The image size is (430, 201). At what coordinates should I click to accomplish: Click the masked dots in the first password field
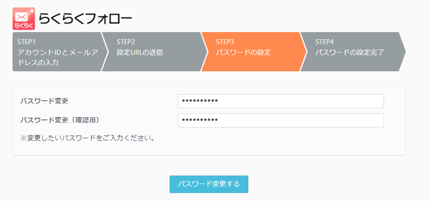pos(200,101)
